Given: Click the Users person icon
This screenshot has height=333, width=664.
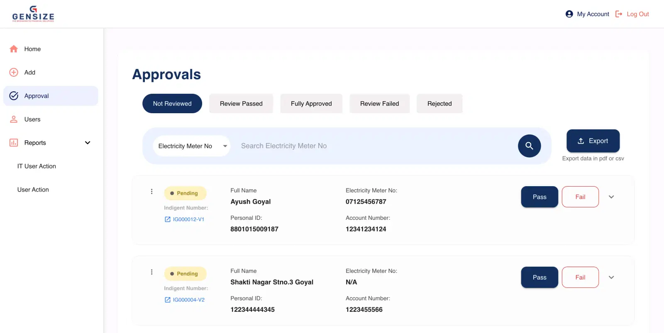Looking at the screenshot, I should pos(14,119).
